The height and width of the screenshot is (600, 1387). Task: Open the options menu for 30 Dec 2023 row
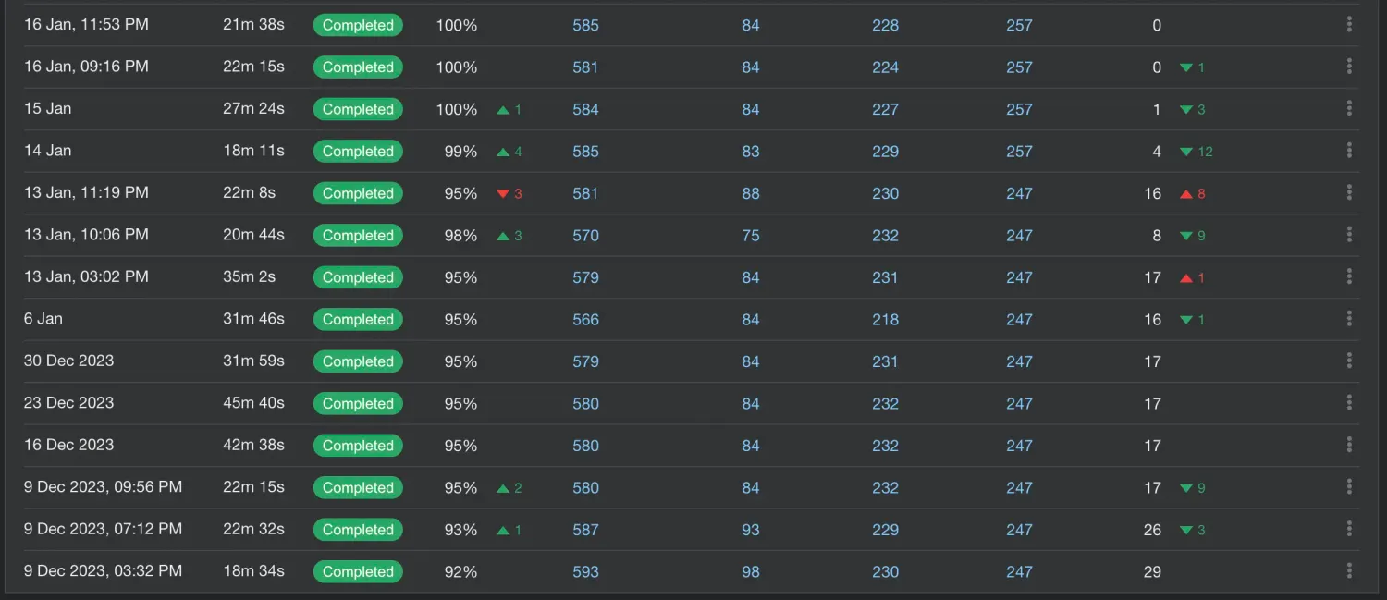pos(1349,361)
